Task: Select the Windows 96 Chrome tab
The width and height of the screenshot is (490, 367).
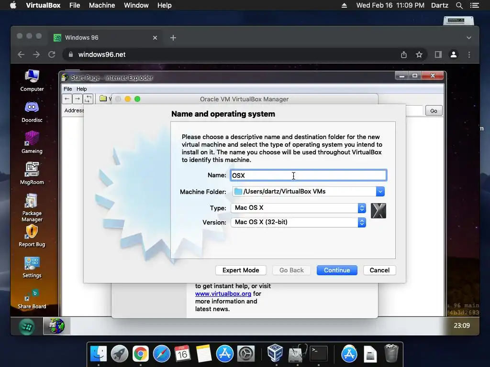Action: (105, 38)
